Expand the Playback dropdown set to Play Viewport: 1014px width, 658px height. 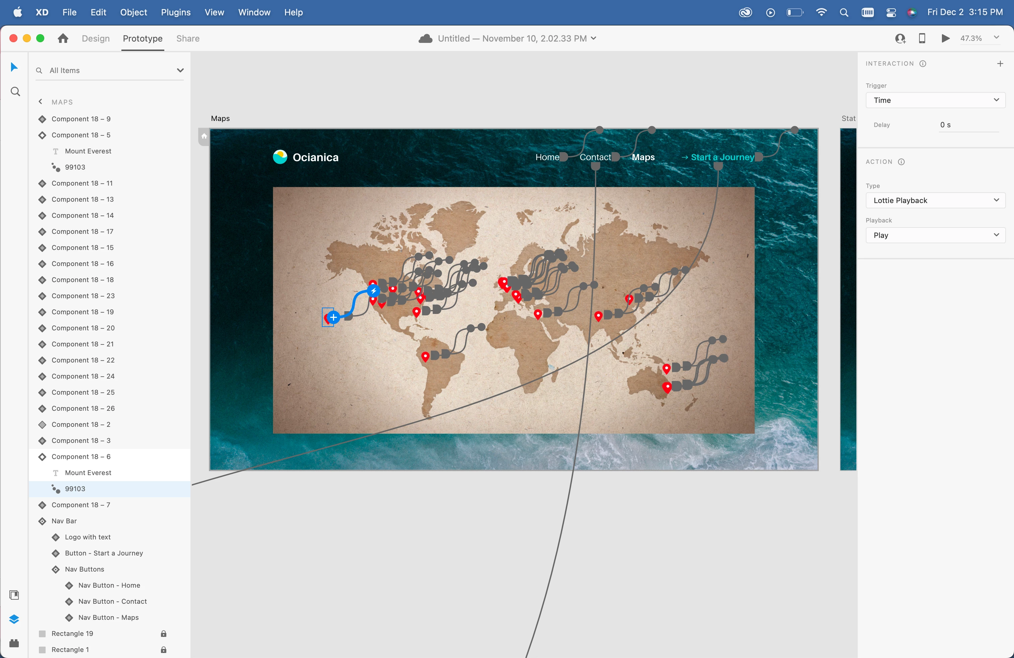point(935,235)
